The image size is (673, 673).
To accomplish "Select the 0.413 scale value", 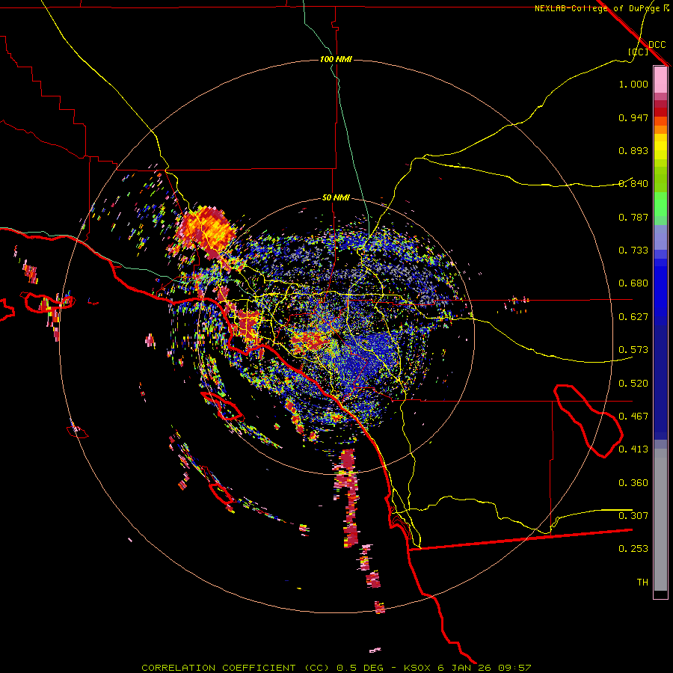I will (x=633, y=449).
